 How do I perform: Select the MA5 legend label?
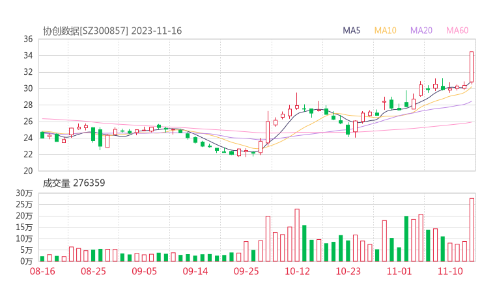click(x=351, y=31)
